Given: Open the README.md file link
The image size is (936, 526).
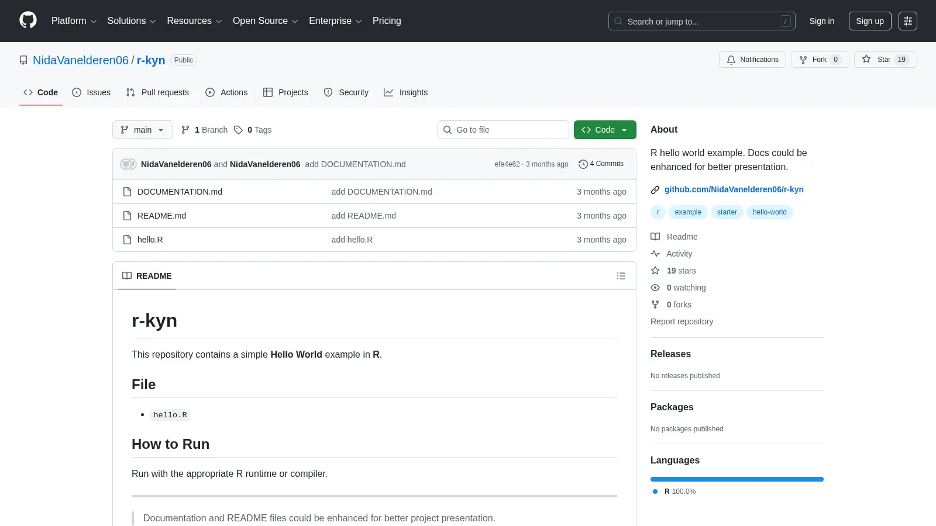Looking at the screenshot, I should [x=161, y=216].
